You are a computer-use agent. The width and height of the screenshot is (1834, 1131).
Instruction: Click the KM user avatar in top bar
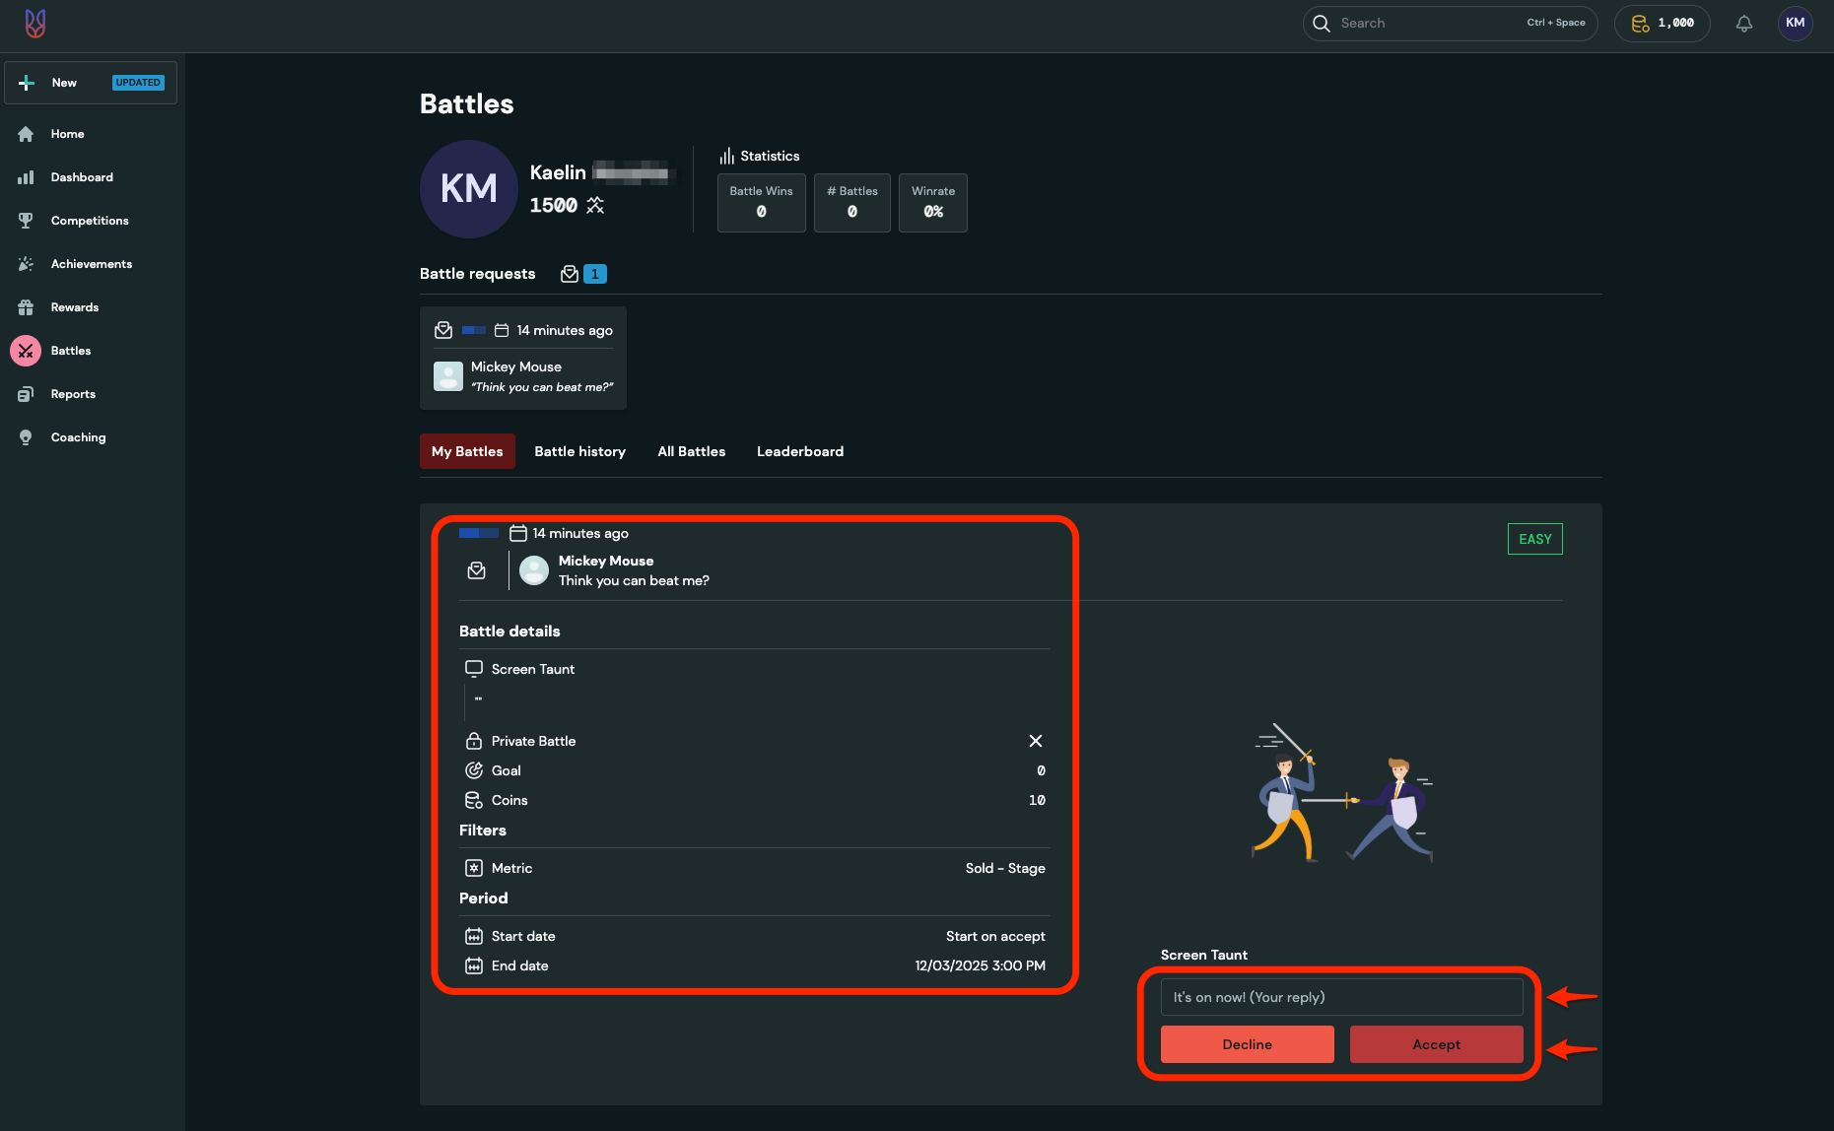point(1795,24)
